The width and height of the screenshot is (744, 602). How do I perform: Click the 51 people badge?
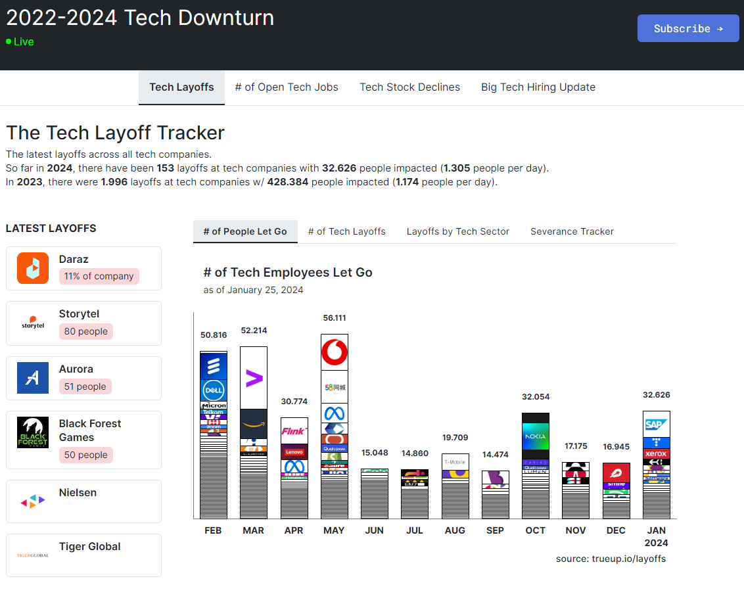tap(85, 386)
